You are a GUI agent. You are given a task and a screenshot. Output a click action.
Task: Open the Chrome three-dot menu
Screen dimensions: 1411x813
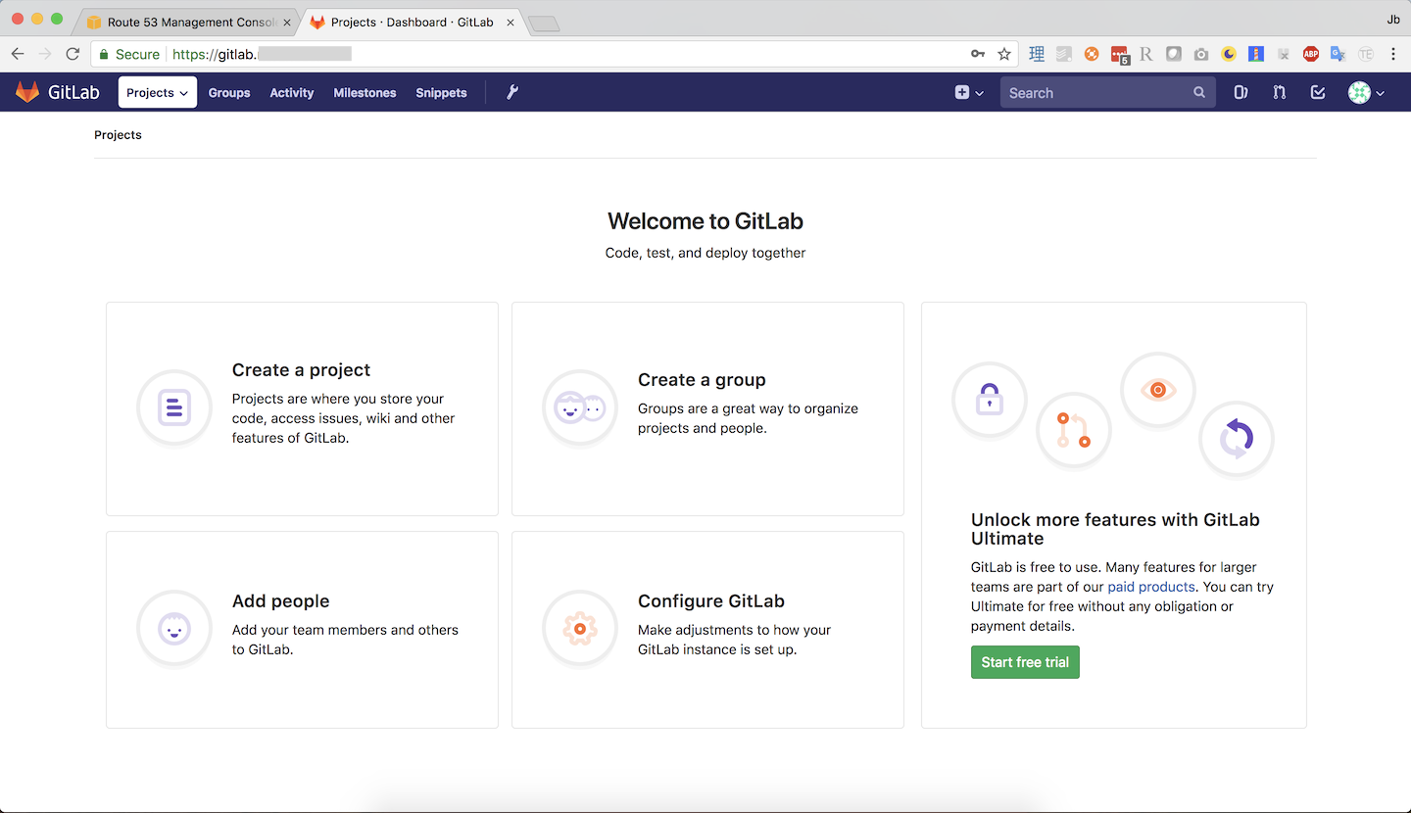(x=1393, y=55)
